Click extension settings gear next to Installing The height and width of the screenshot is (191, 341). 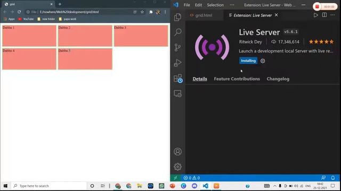tap(263, 61)
